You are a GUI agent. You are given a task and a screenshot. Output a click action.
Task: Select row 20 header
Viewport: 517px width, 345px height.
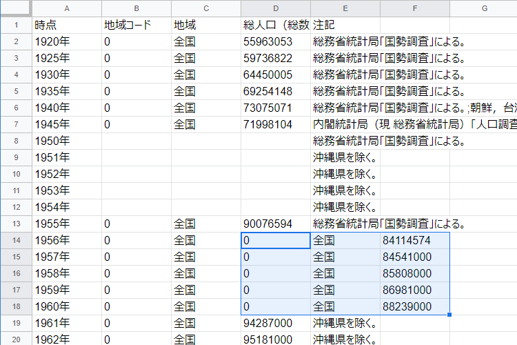(16, 339)
